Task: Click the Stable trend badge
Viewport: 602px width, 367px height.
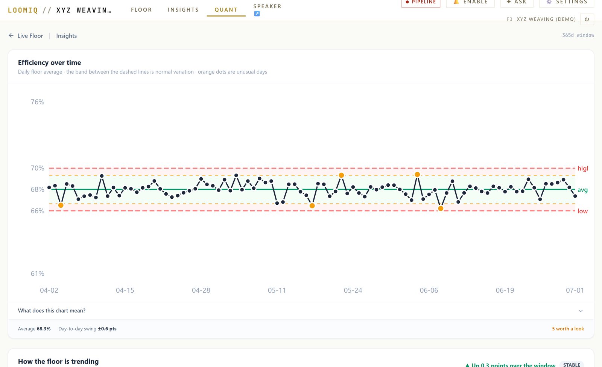Action: [x=572, y=365]
